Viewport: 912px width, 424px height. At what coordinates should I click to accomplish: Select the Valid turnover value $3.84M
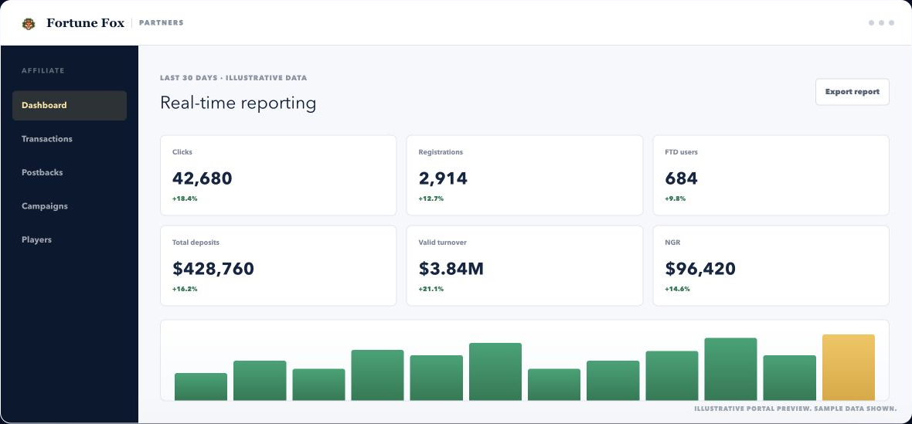[451, 268]
